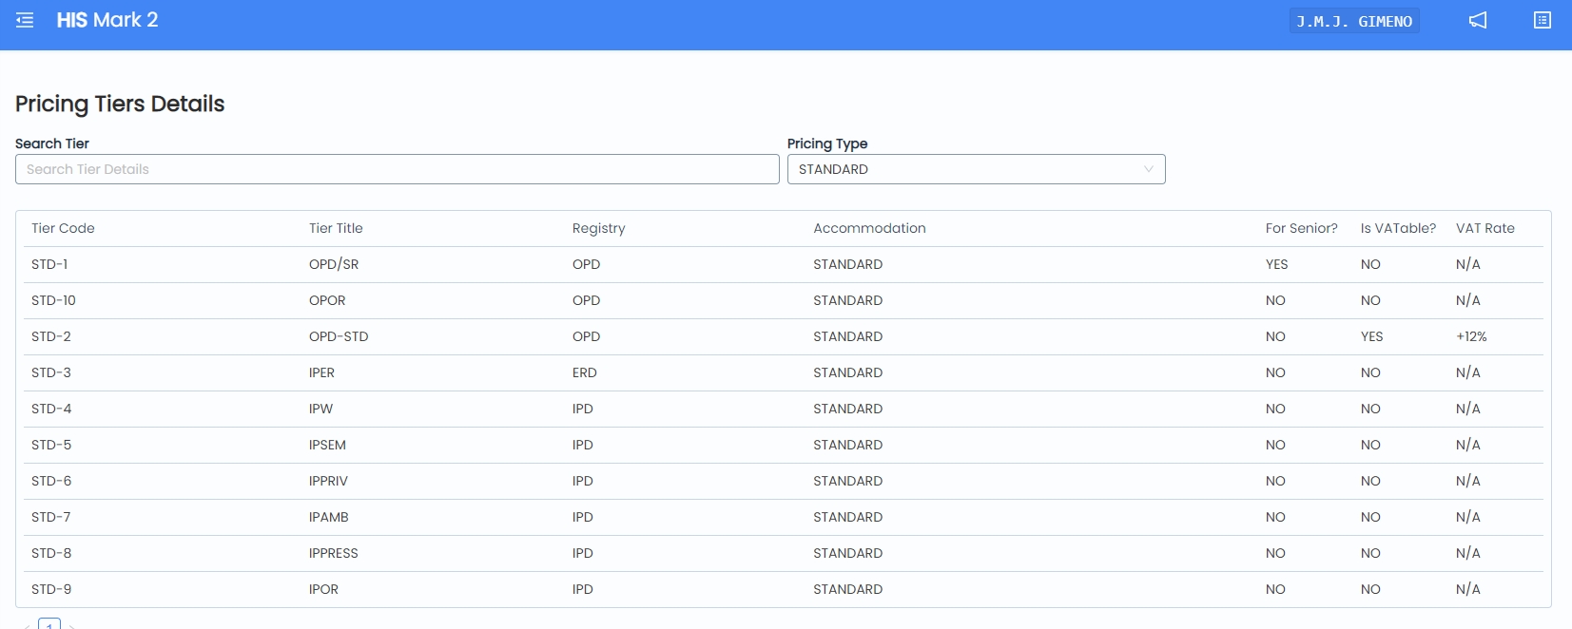1572x629 pixels.
Task: Collapse the sidebar using the menu fold icon
Action: pos(25,20)
